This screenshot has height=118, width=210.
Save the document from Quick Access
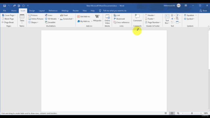5,6
